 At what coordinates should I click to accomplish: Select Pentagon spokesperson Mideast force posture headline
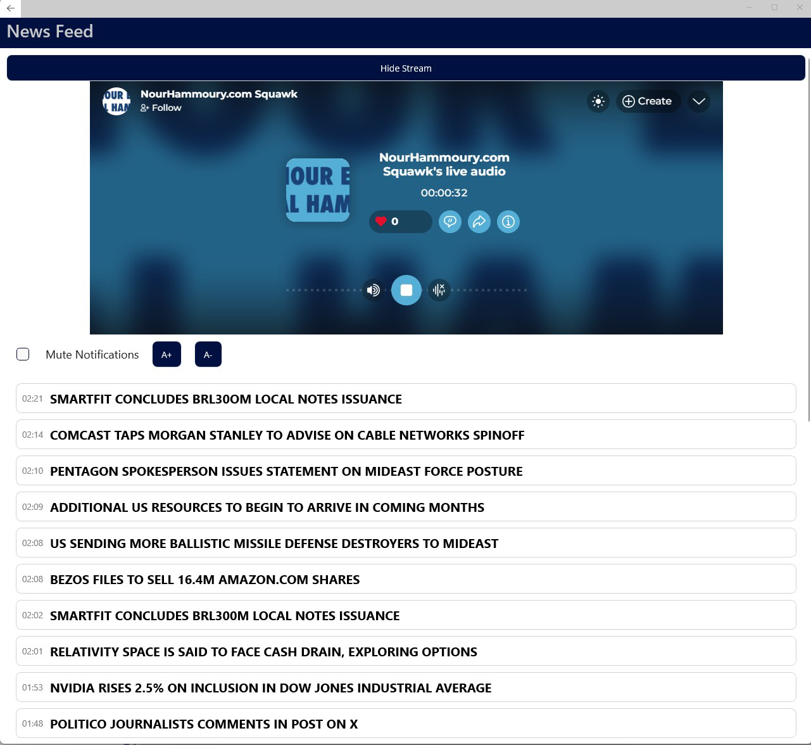[406, 471]
